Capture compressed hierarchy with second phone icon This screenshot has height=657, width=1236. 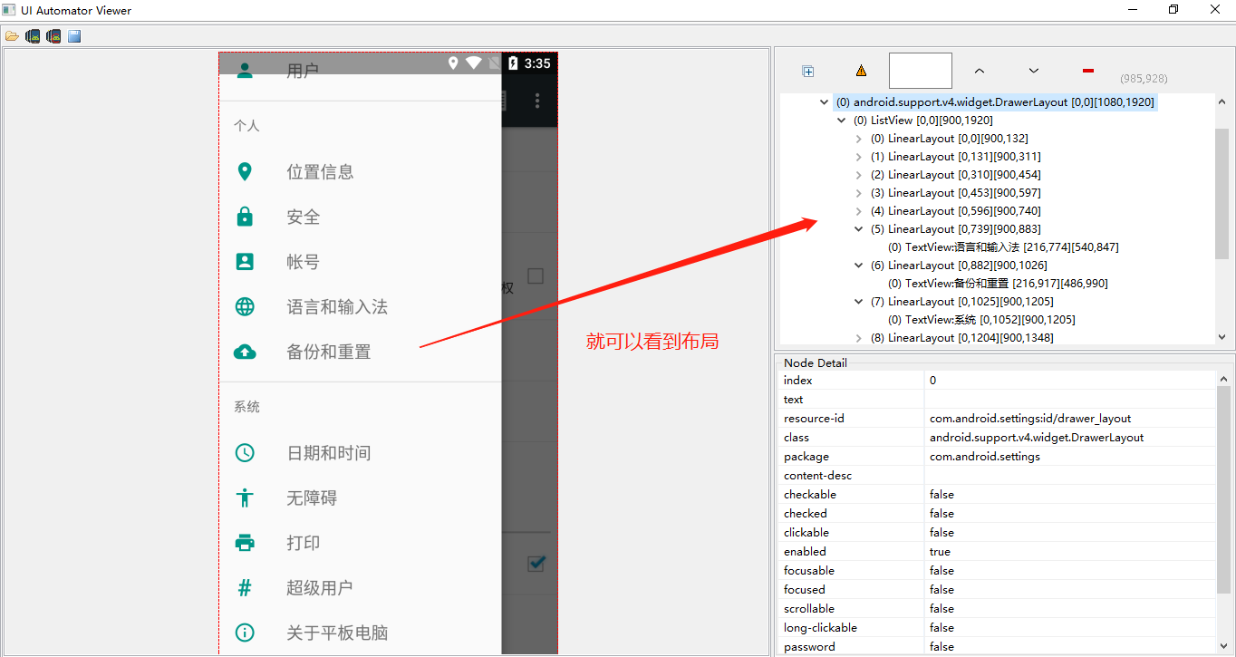(53, 36)
